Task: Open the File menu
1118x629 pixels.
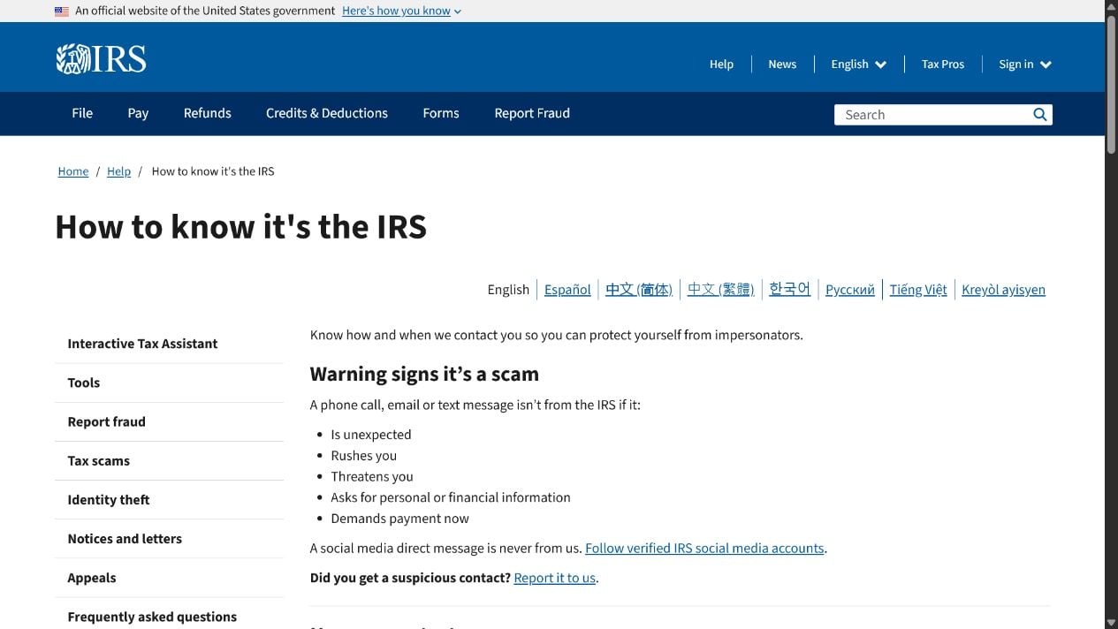Action: 82,113
